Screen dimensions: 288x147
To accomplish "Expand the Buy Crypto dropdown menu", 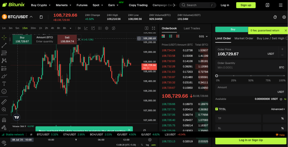I will coord(41,5).
